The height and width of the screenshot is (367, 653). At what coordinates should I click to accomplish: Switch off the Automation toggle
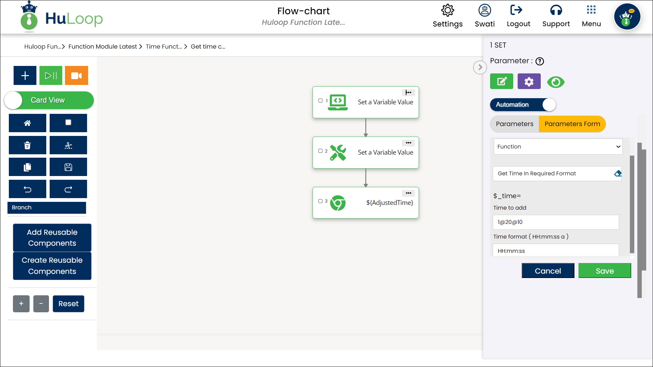tap(523, 105)
